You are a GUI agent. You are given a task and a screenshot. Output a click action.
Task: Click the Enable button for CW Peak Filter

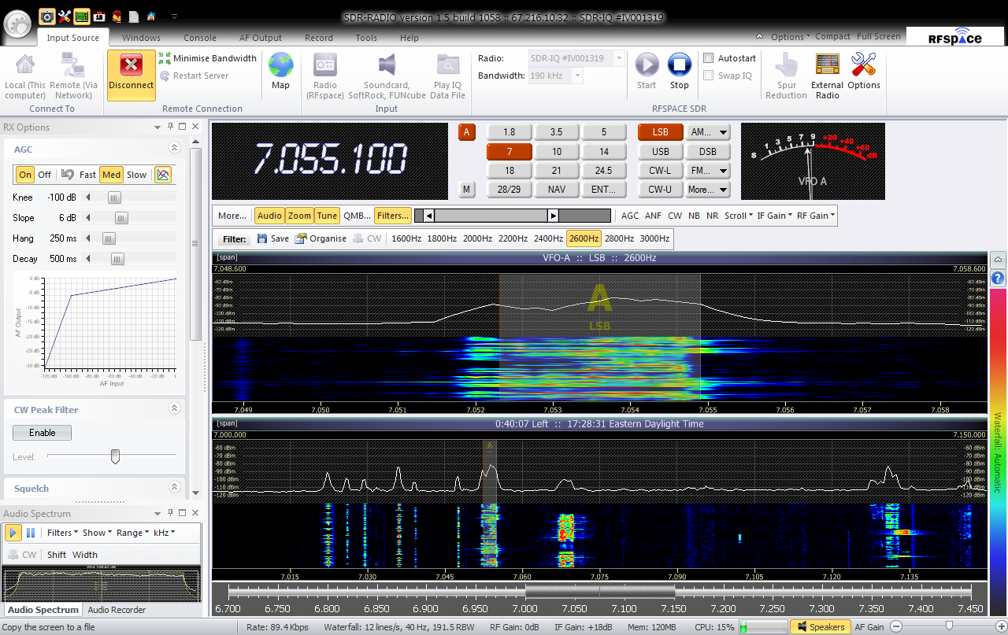[x=42, y=433]
